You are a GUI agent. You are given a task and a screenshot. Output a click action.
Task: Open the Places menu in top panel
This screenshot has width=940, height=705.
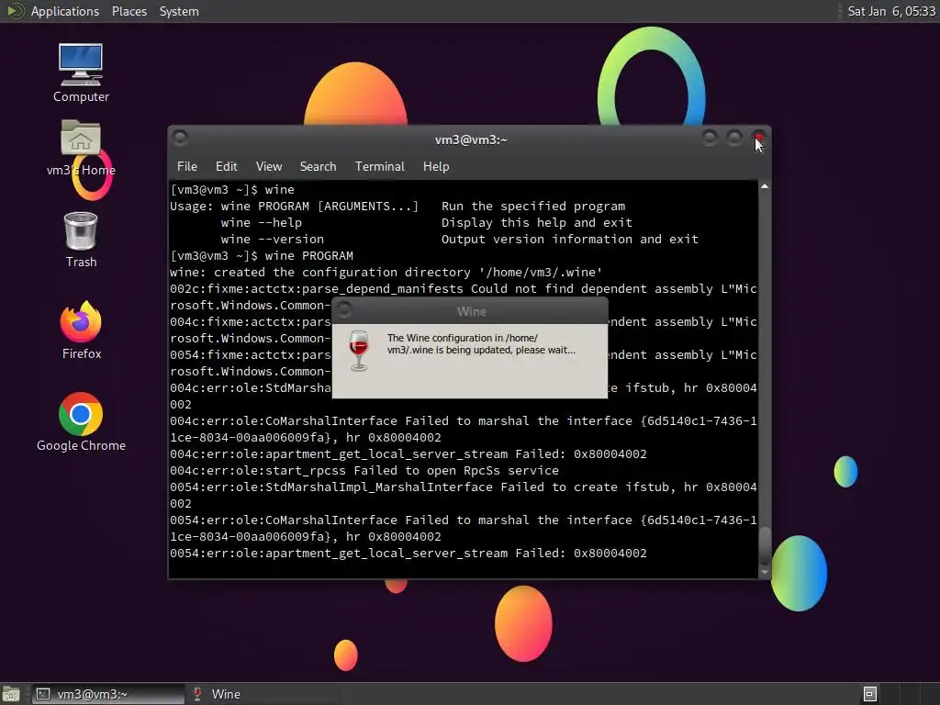[x=129, y=11]
